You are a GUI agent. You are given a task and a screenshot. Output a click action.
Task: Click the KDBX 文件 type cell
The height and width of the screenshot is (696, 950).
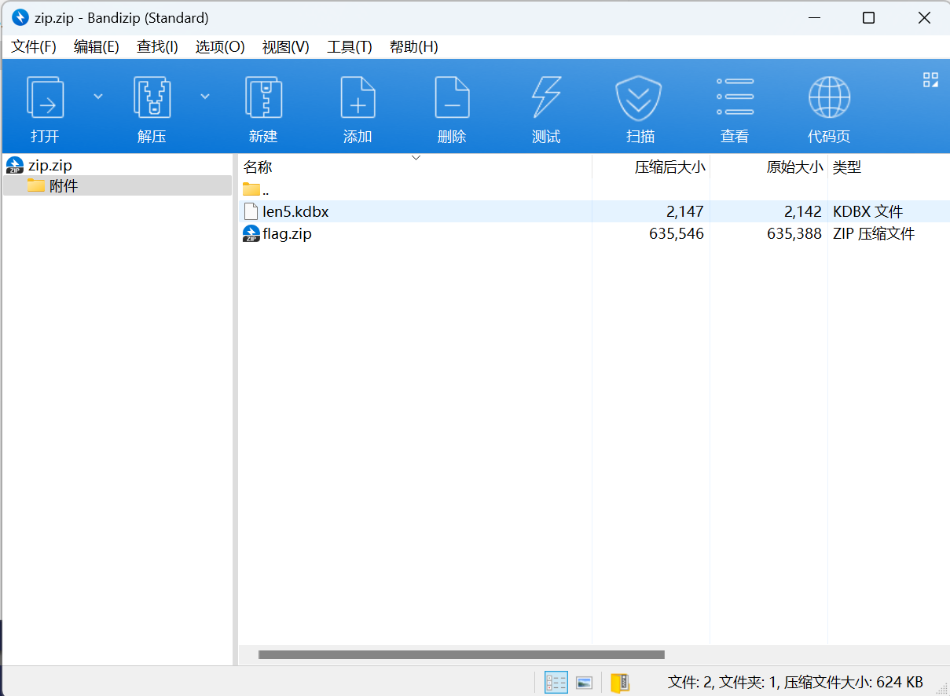click(x=867, y=211)
